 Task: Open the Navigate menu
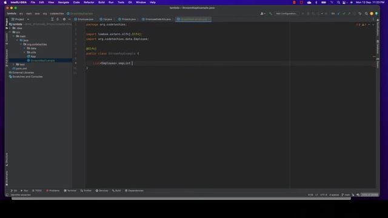tap(63, 2)
